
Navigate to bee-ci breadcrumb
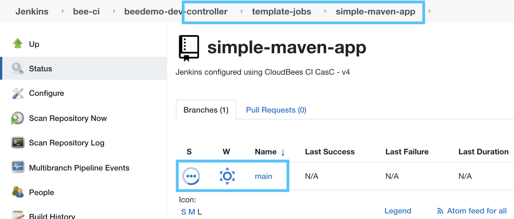[x=86, y=11]
